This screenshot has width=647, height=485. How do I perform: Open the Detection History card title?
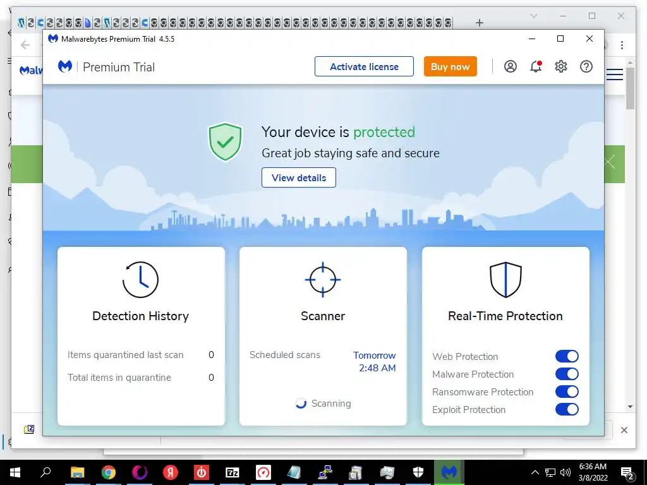140,316
